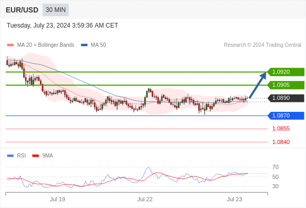This screenshot has height=208, width=306.
Task: Click the MA 20 + Bollinger Bands legend label
Action: coord(46,45)
